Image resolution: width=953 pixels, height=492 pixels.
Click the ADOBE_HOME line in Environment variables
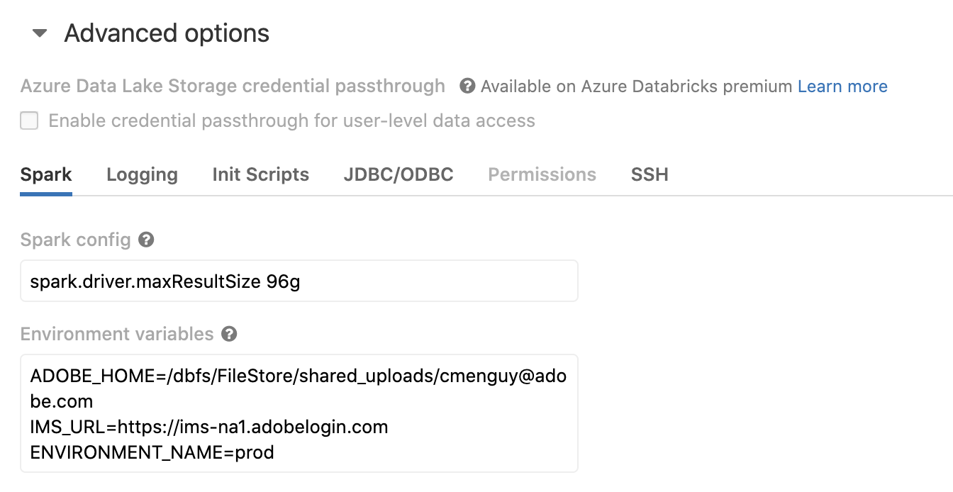click(x=298, y=388)
